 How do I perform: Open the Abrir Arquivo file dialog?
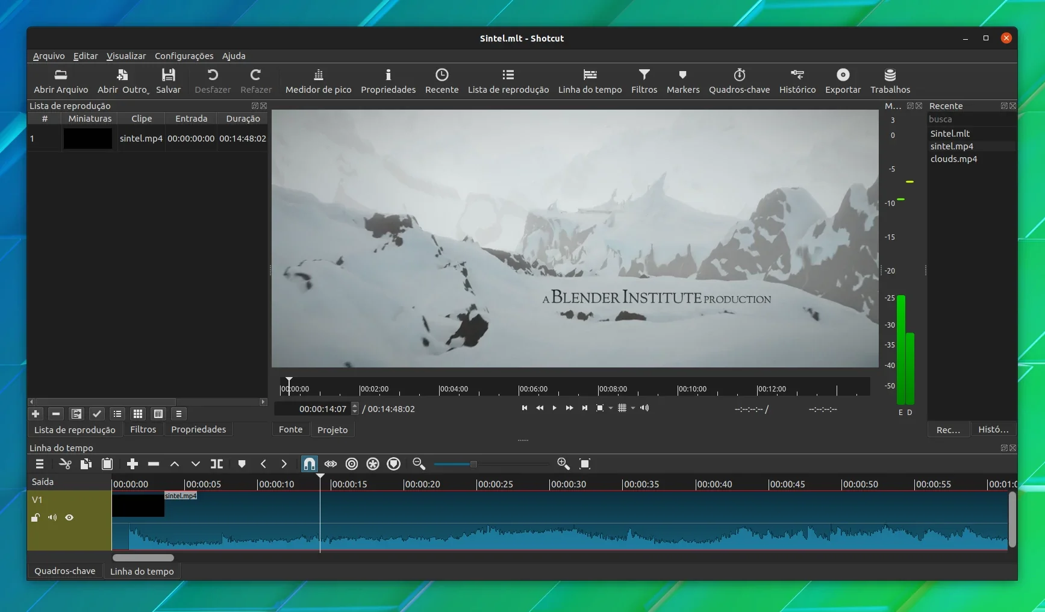(x=61, y=81)
